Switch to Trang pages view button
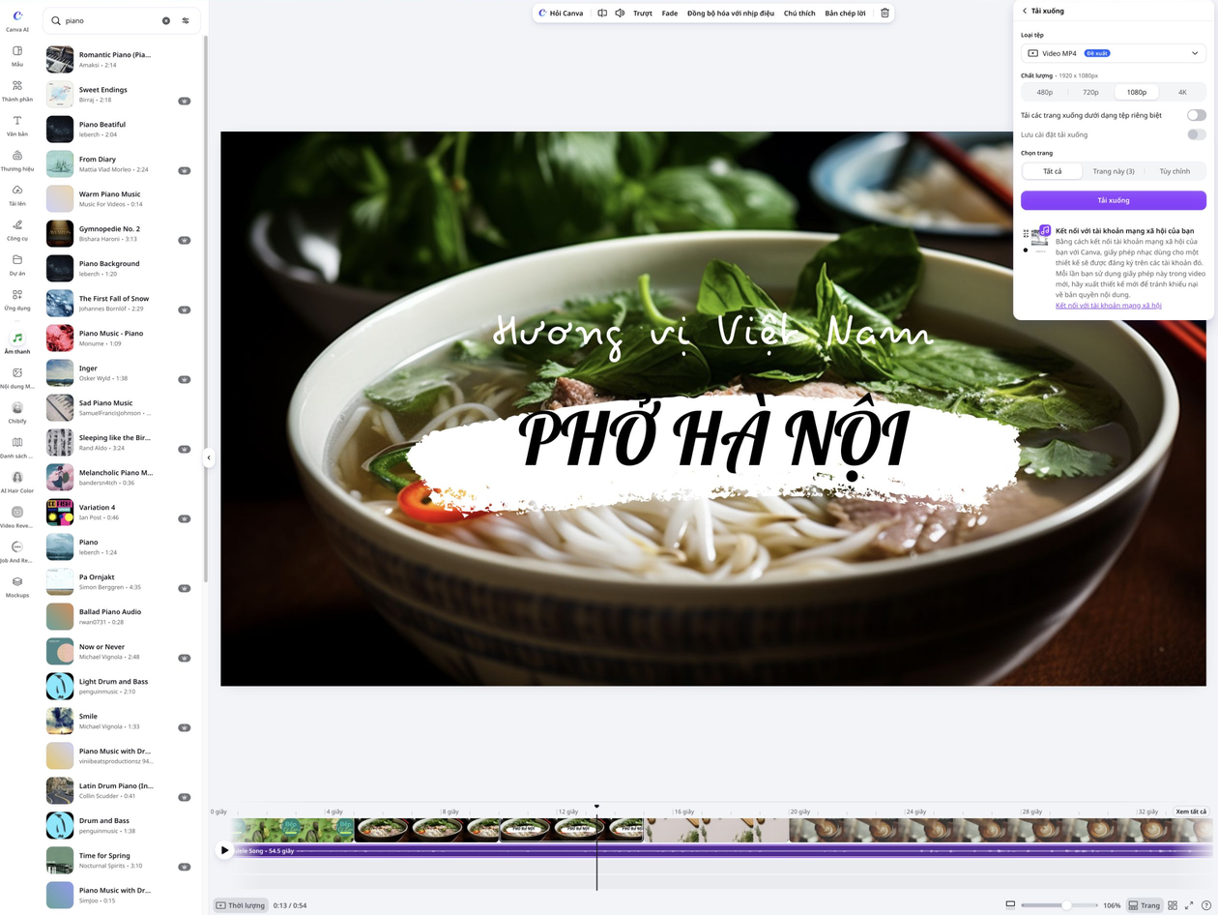Image resolution: width=1218 pixels, height=915 pixels. [1145, 905]
